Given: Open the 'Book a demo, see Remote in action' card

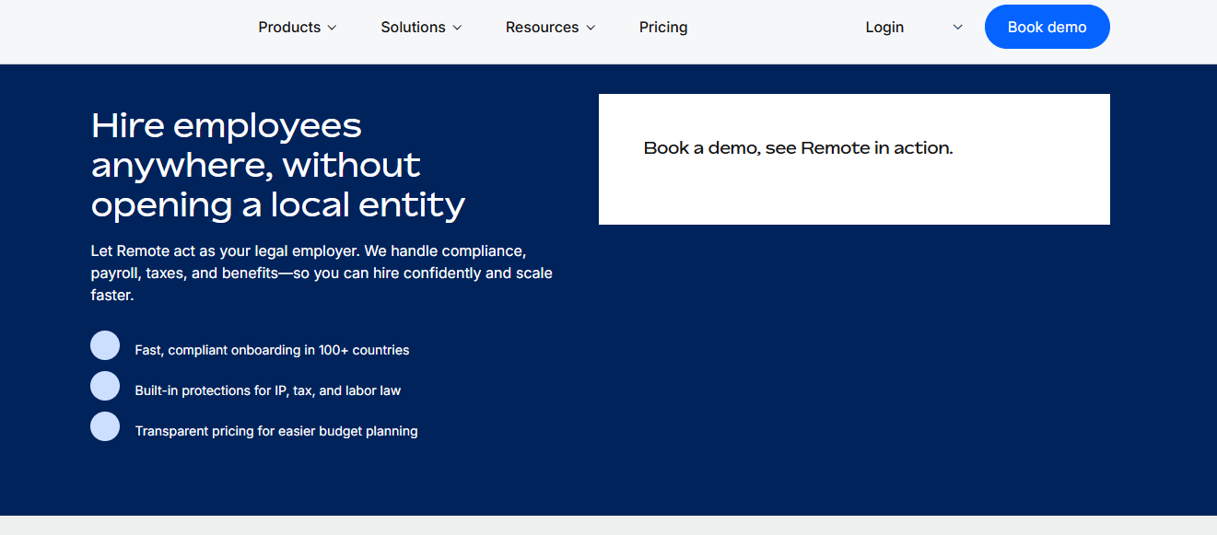Looking at the screenshot, I should pos(798,147).
